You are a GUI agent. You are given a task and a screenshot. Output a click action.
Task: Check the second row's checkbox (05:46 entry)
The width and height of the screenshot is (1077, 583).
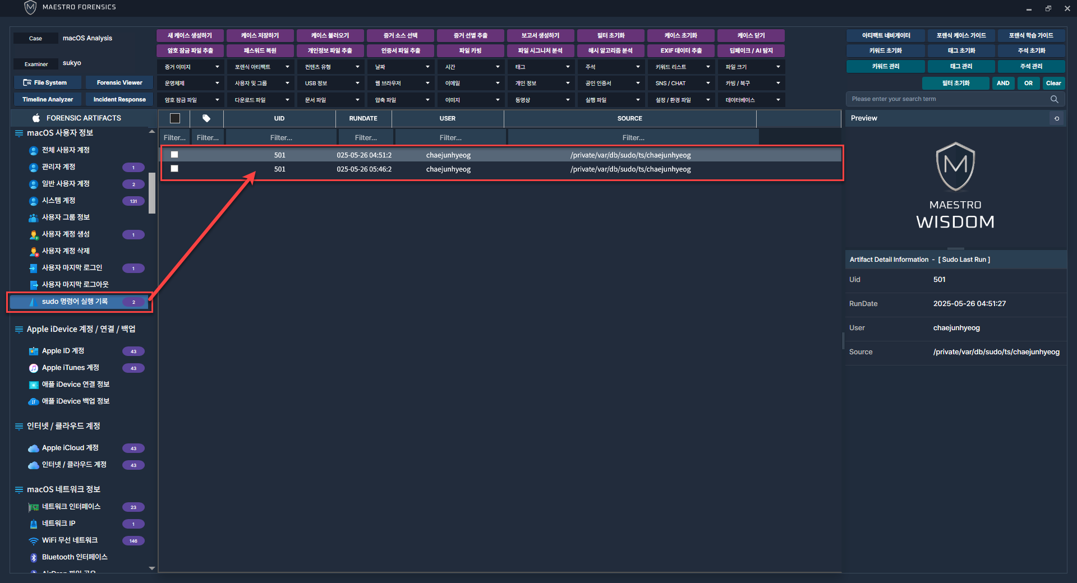174,169
